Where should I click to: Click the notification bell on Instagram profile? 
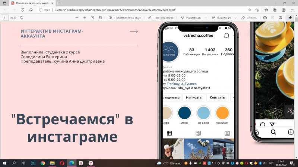(226, 35)
